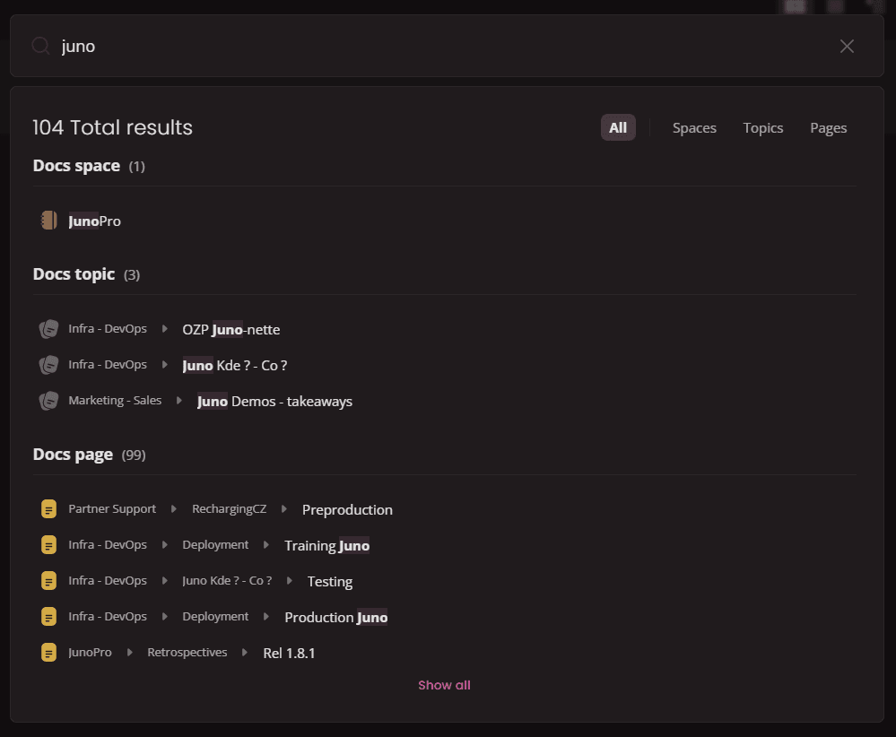Open the OZP Juno-nette topic

pyautogui.click(x=231, y=330)
